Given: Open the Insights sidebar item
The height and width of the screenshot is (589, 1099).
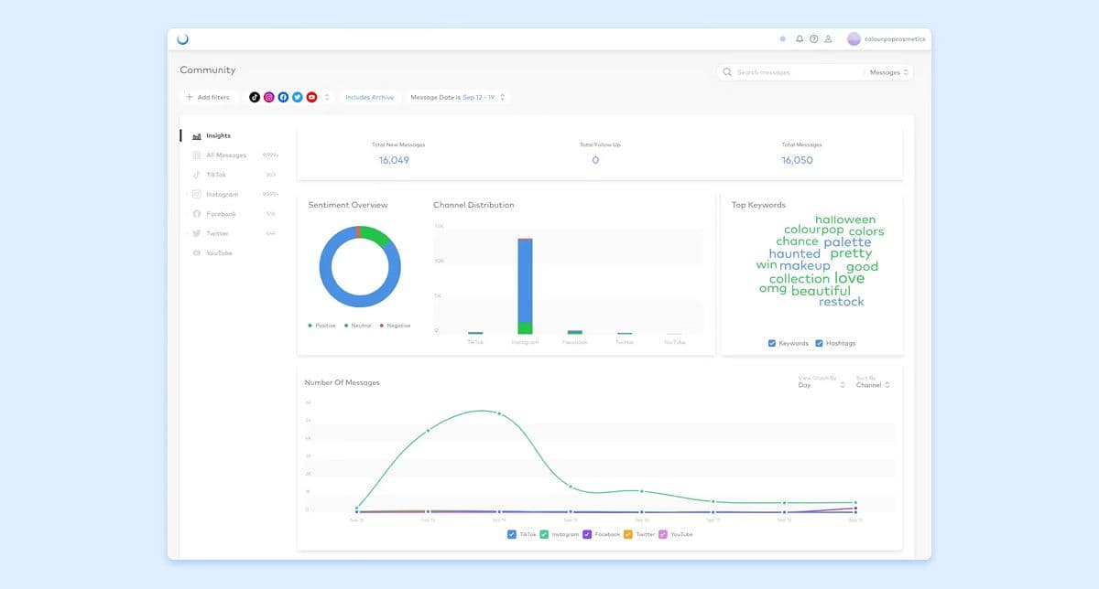Looking at the screenshot, I should tap(219, 135).
